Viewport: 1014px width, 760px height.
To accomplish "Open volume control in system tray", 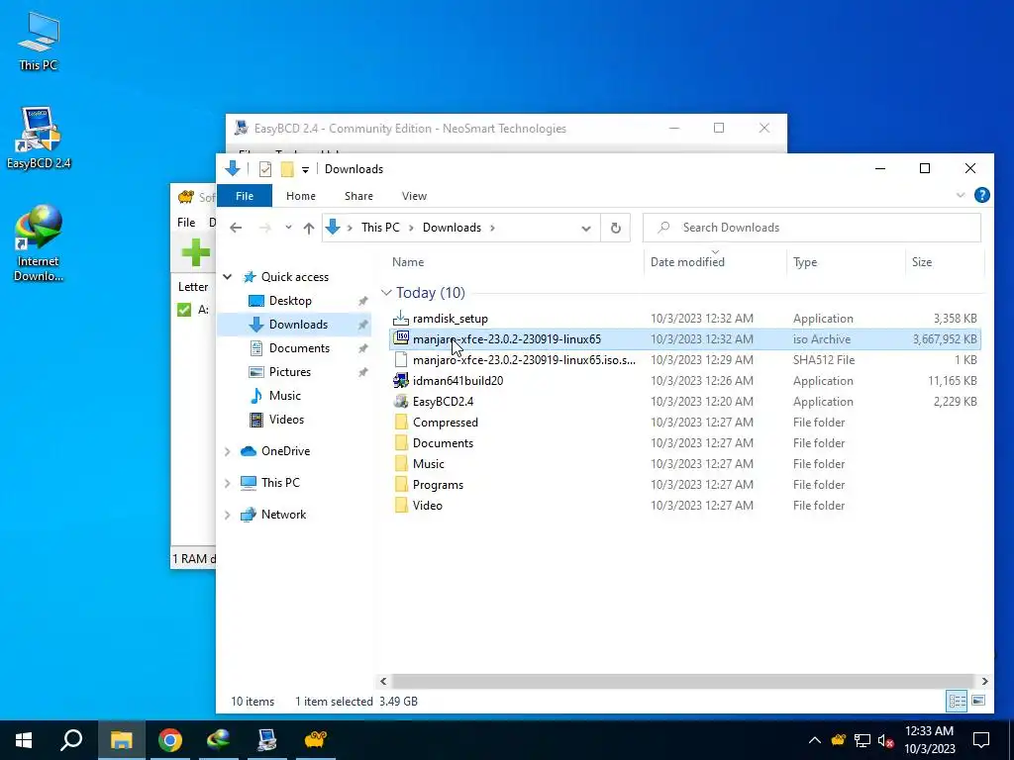I will (885, 740).
